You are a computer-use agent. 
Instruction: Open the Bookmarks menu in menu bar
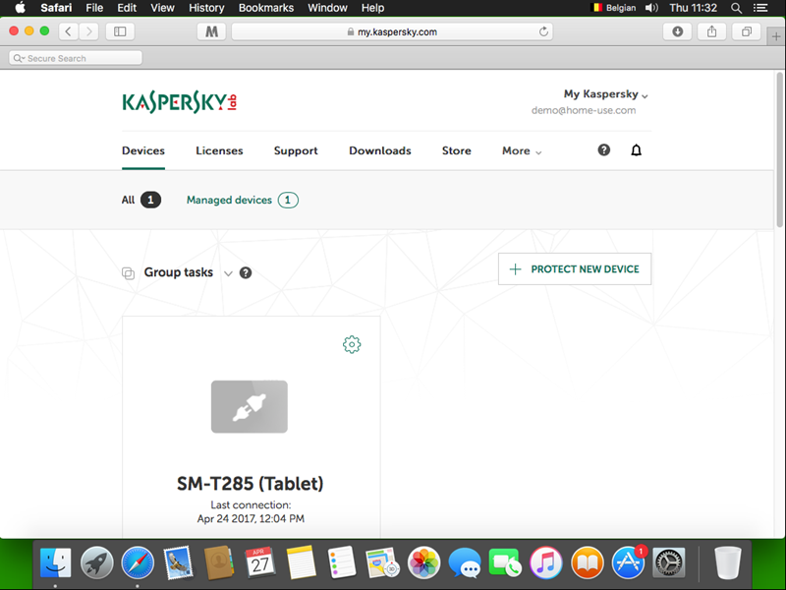pos(265,8)
